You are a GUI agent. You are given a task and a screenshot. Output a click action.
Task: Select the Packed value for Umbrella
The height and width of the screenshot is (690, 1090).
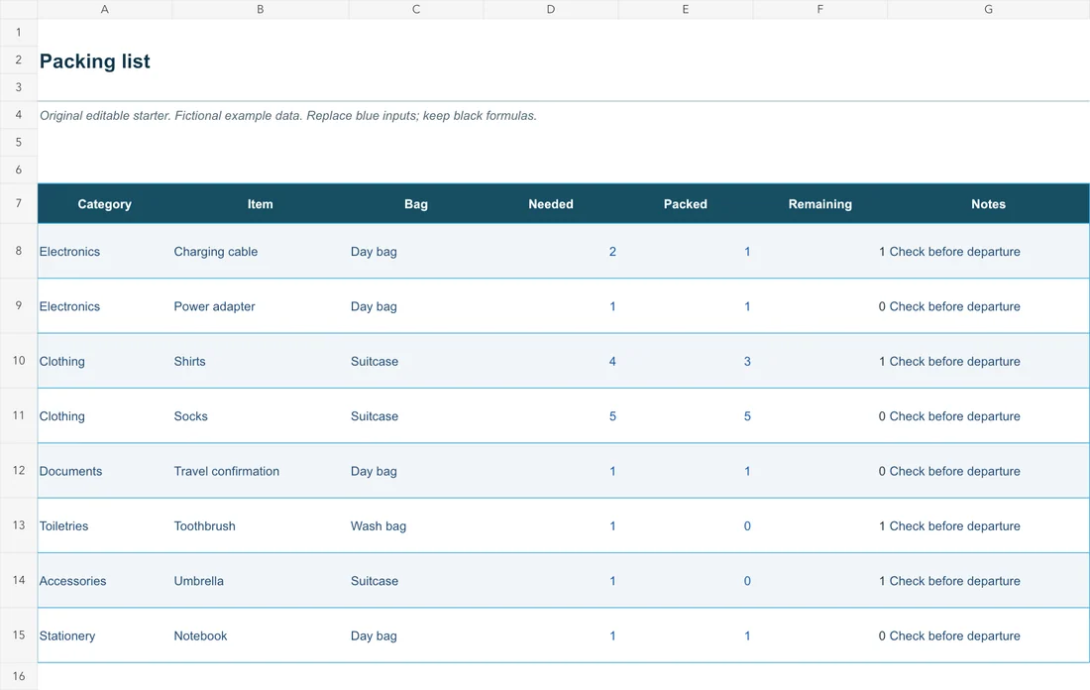pos(686,581)
